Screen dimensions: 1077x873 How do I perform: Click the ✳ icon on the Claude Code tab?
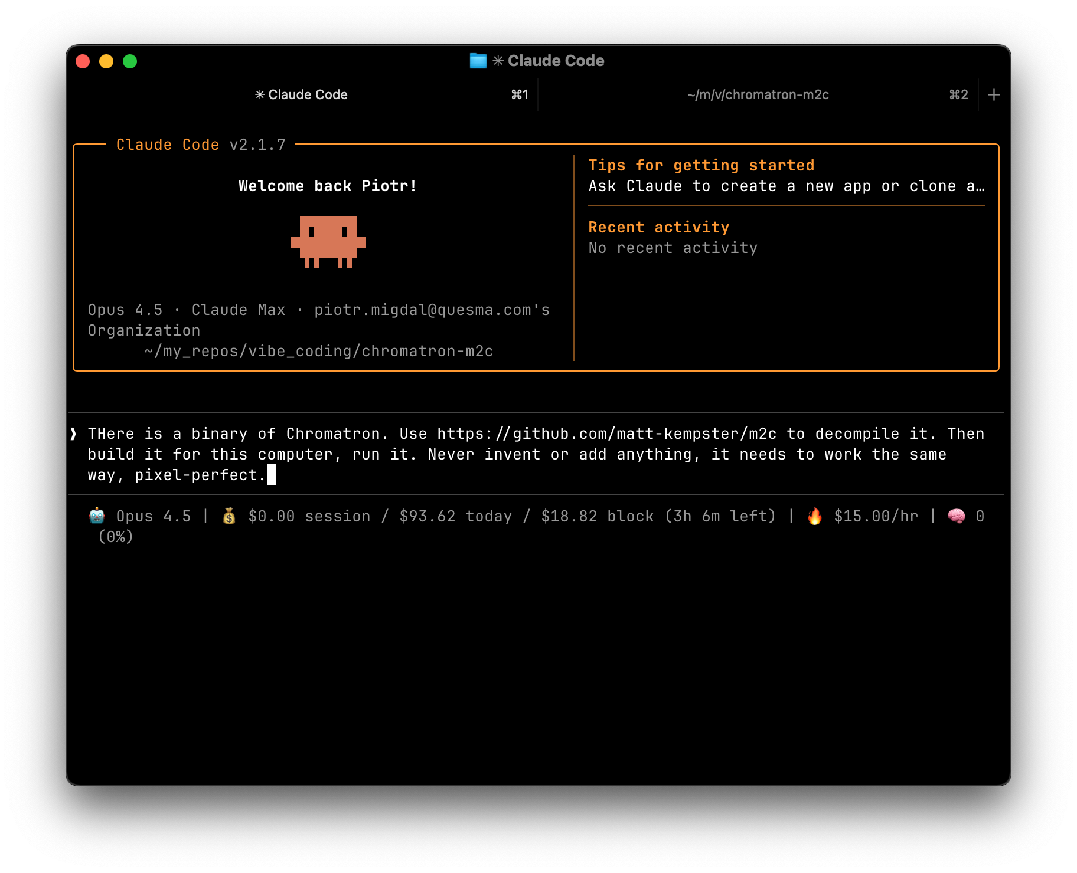pos(259,94)
